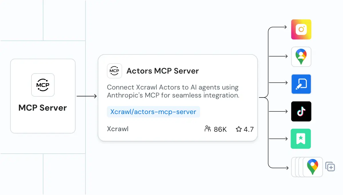Image resolution: width=343 pixels, height=195 pixels.
Task: Click the 86K users count
Action: [x=220, y=129]
